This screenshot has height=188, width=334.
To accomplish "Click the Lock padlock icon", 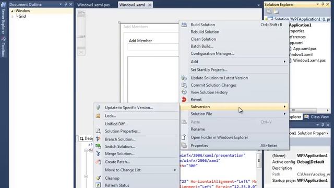I will click(x=98, y=116).
